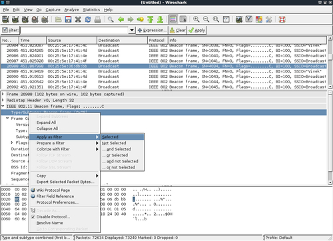Open the Colorize with Filter submenu
Viewport: 333px width, 241px height.
pyautogui.click(x=65, y=149)
